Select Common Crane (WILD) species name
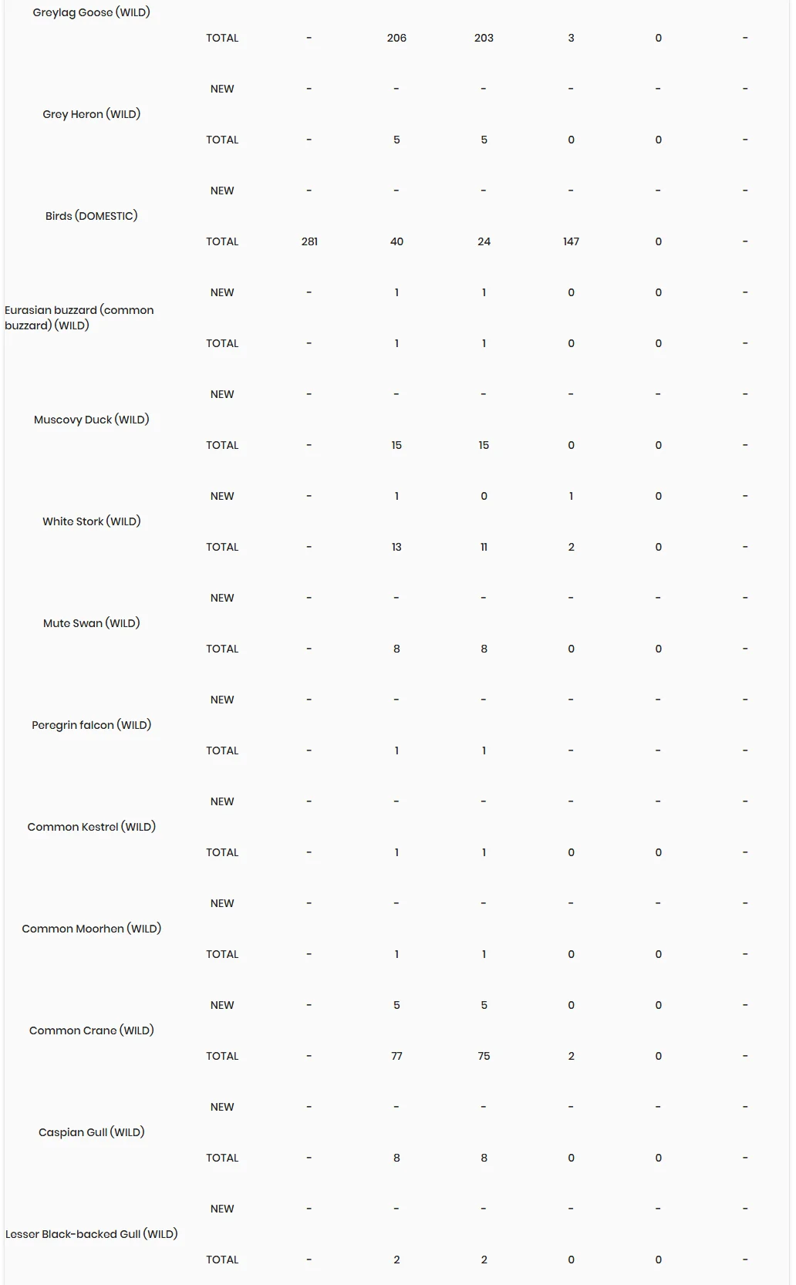 click(91, 1030)
